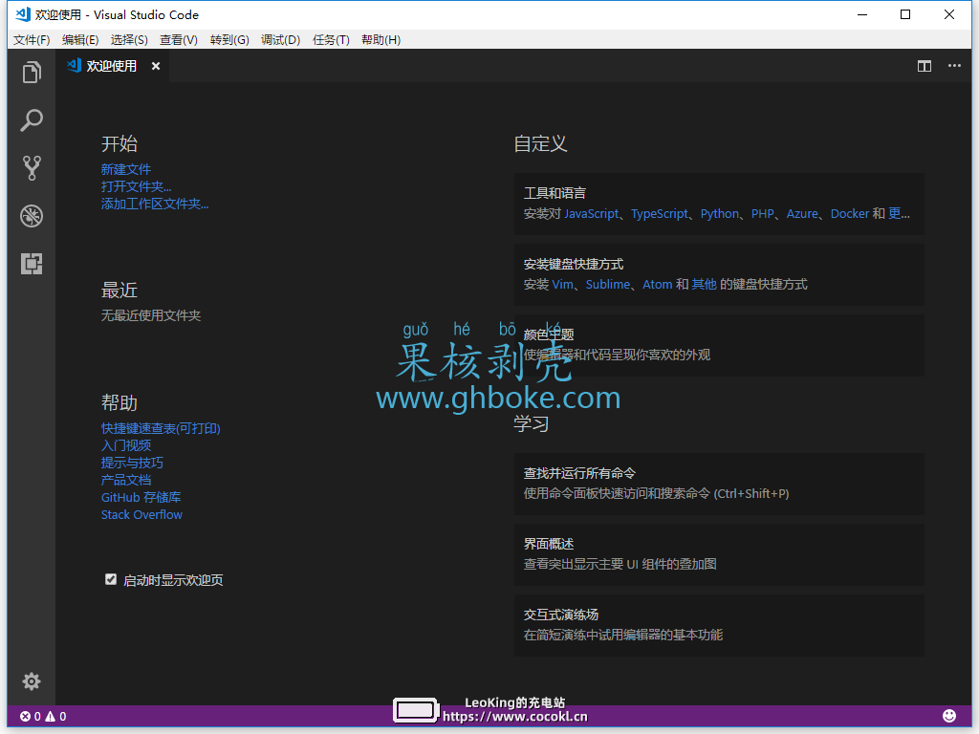The width and height of the screenshot is (979, 734).
Task: Click the Docker install link
Action: (850, 213)
